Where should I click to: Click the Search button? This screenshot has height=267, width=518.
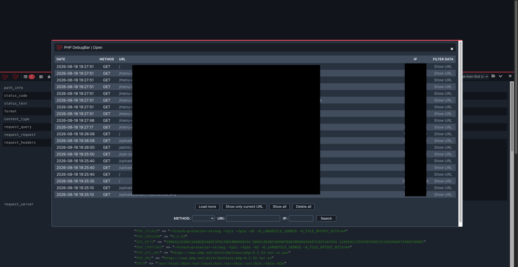tap(326, 218)
